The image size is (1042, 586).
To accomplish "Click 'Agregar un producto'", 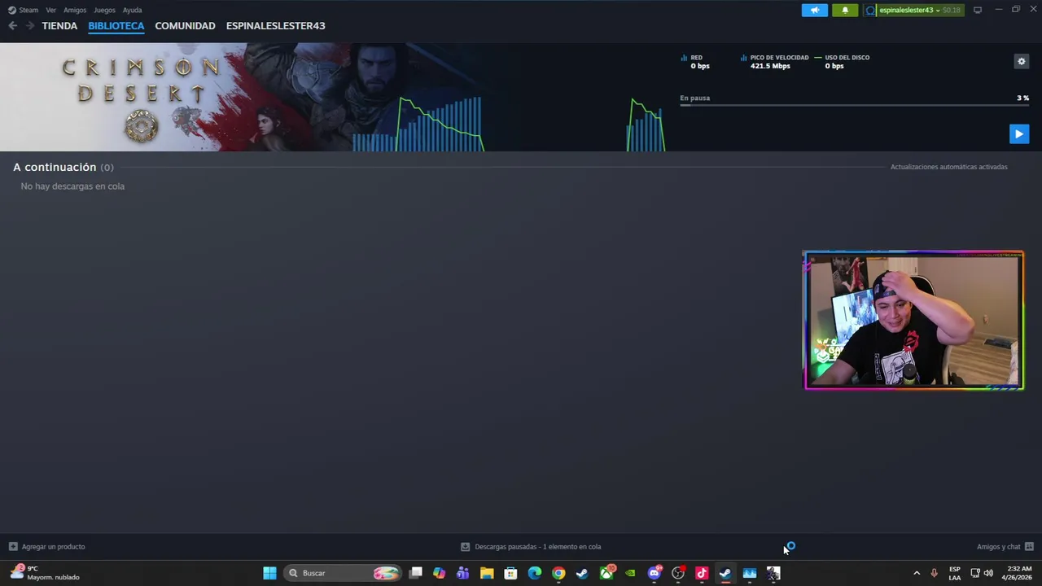I will [x=46, y=547].
